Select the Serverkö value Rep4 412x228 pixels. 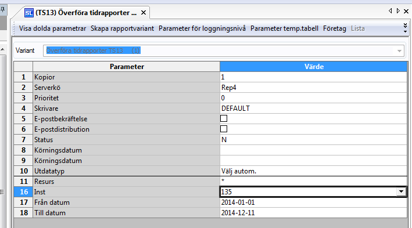click(313, 88)
